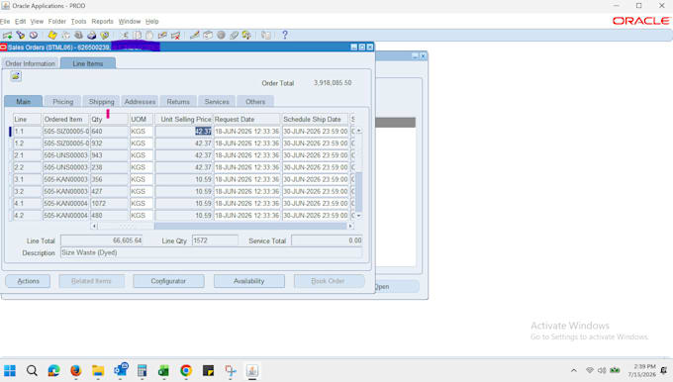Click the Paste toolbar icon
The image size is (673, 382).
pyautogui.click(x=149, y=36)
